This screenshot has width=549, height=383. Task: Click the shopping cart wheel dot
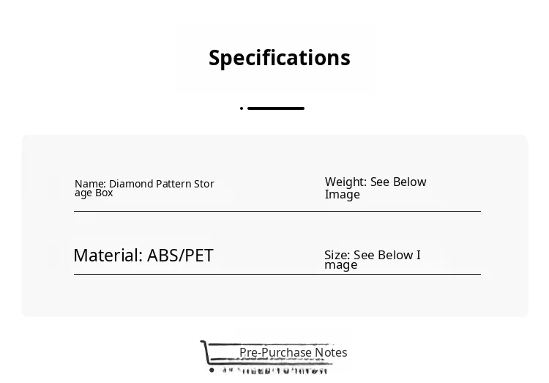[x=212, y=370]
